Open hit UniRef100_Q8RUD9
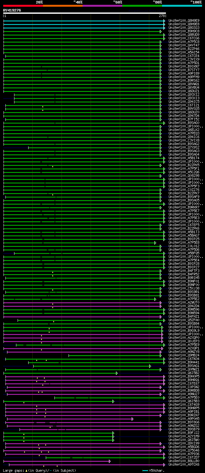205x473 pixels. pos(184,35)
